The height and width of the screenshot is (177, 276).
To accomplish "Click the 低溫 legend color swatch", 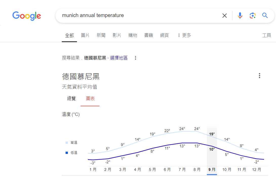I will point(67,153).
